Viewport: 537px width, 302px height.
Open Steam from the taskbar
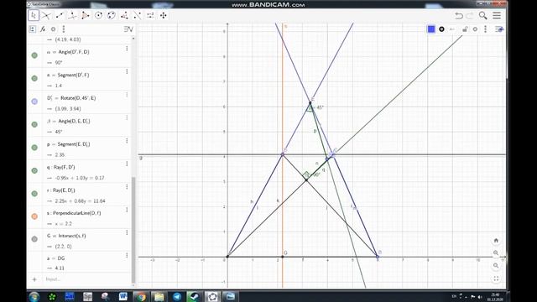click(x=194, y=296)
